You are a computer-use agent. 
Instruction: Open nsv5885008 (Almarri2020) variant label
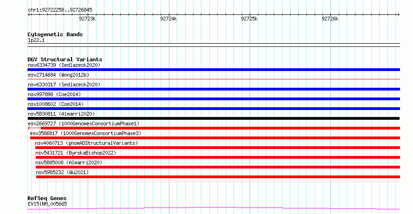pyautogui.click(x=69, y=162)
